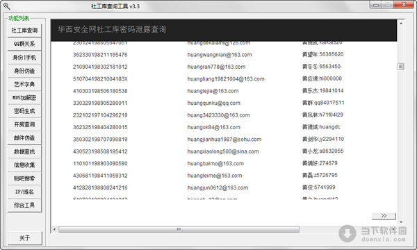Open the 艺术字典 tool
417x250 pixels.
pos(24,84)
